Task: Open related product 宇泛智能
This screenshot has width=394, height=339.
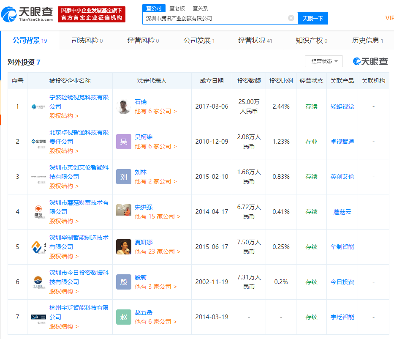Action: click(x=342, y=317)
